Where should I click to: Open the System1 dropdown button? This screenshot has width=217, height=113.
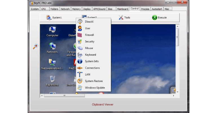click(54, 18)
